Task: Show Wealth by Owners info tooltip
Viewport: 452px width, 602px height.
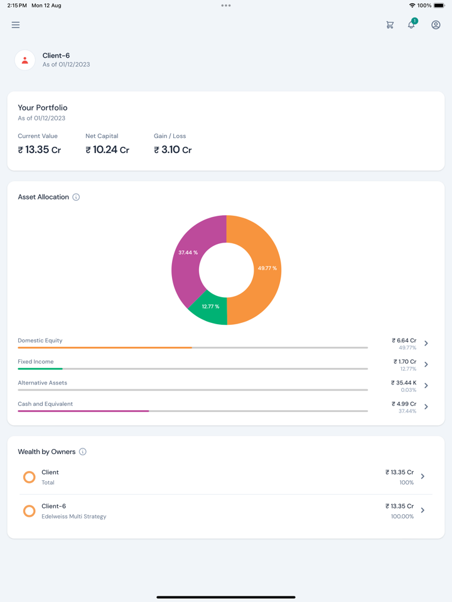Action: coord(83,451)
